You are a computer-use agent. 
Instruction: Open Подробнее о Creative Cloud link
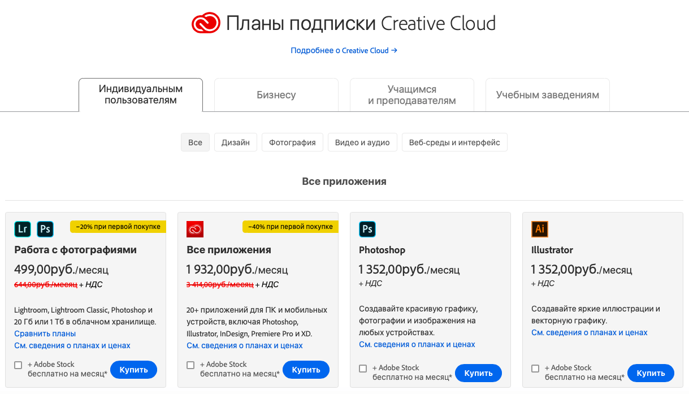pyautogui.click(x=344, y=50)
